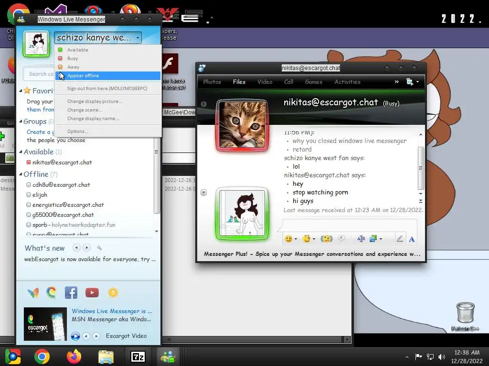The height and width of the screenshot is (366, 489).
Task: Click the voice clip icon
Action: click(x=342, y=239)
